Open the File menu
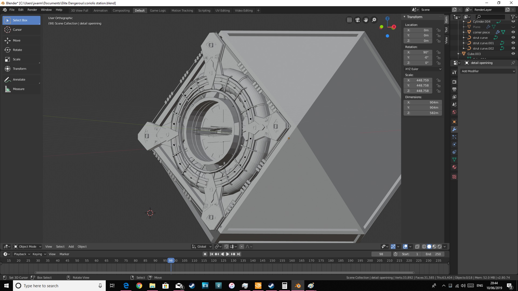The image size is (518, 291). (12, 10)
